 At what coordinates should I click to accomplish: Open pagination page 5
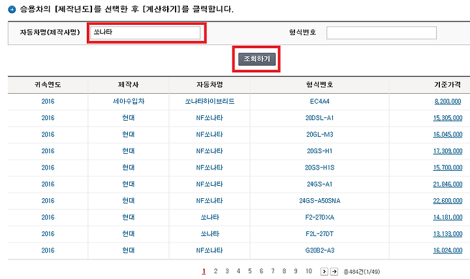pyautogui.click(x=249, y=271)
